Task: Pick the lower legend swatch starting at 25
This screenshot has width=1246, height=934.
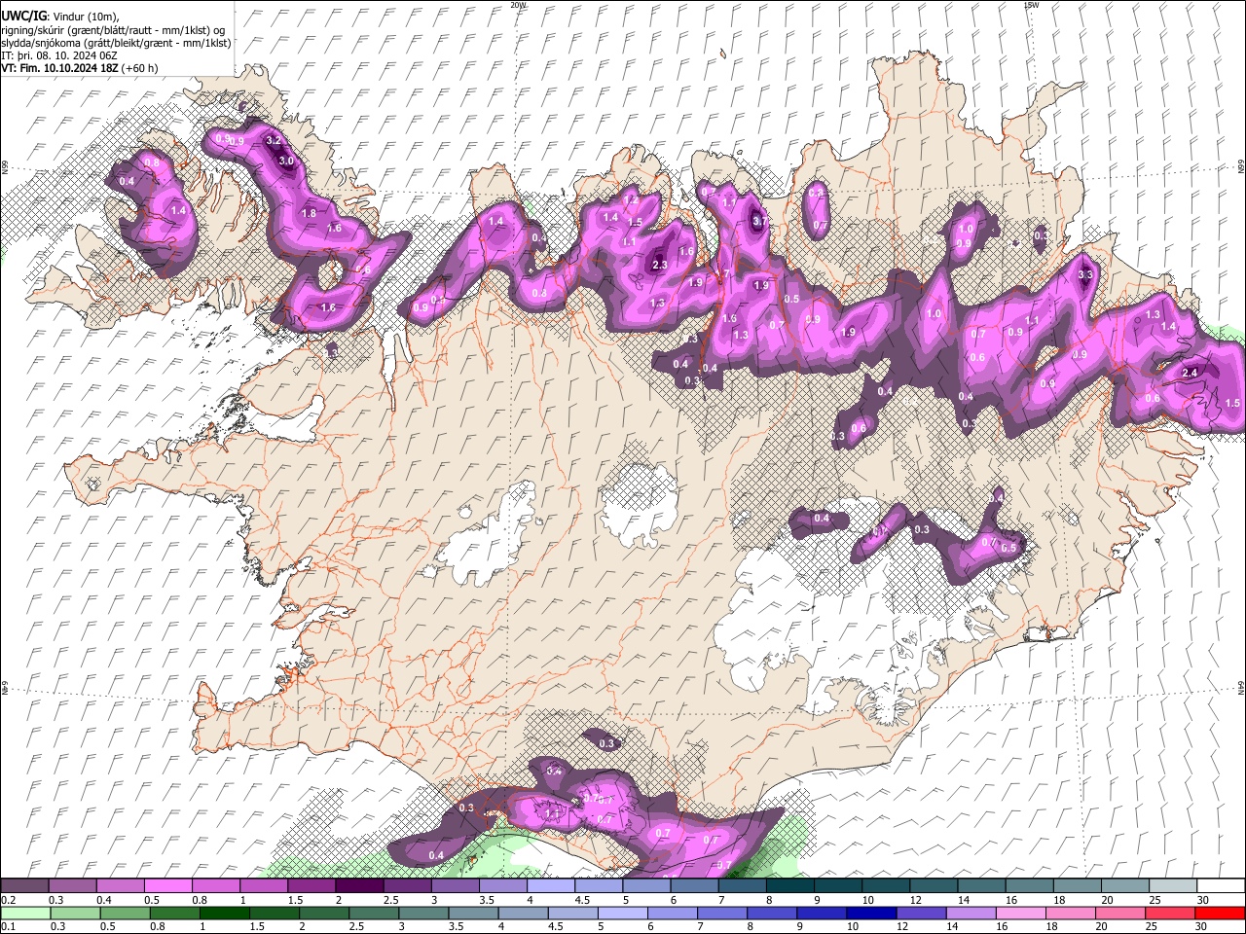Action: tap(1172, 913)
